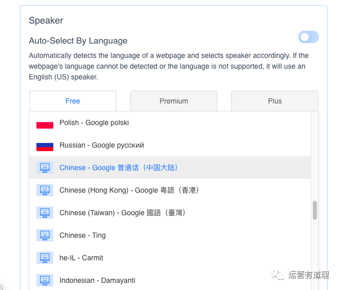Click the monitor icon beside Chinese - Google 普通话
Image resolution: width=340 pixels, height=290 pixels.
click(45, 168)
